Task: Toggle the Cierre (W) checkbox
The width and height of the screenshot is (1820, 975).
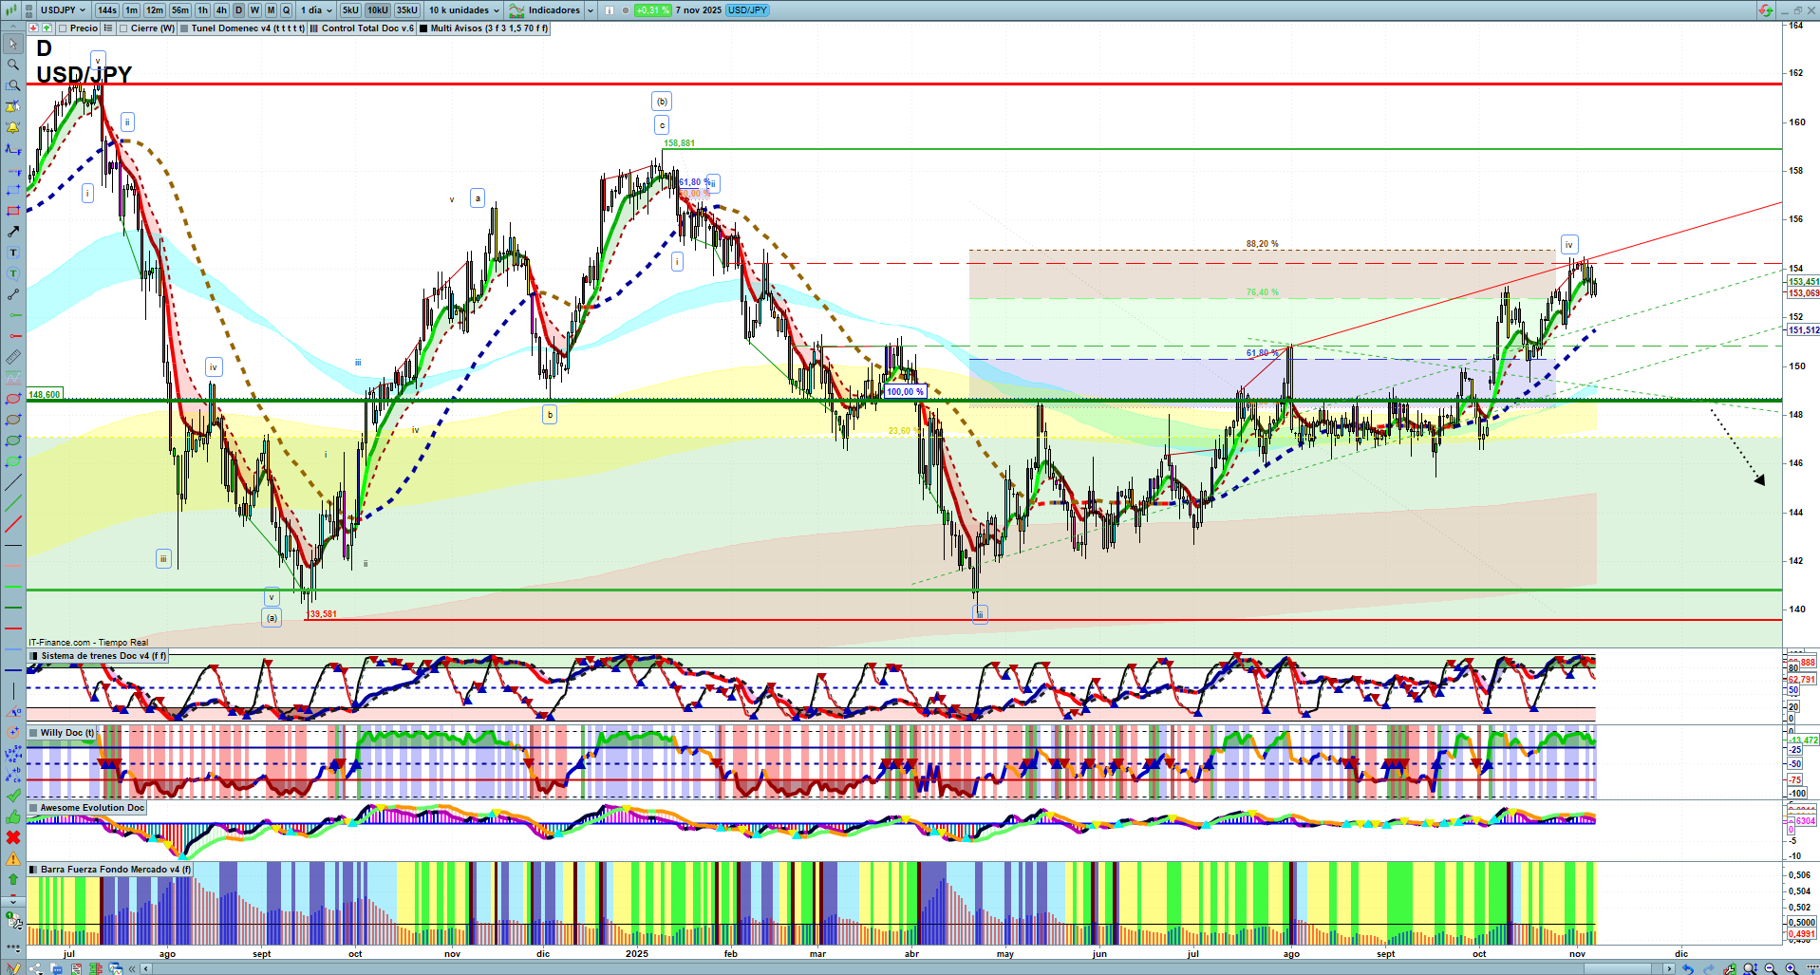Action: click(123, 28)
